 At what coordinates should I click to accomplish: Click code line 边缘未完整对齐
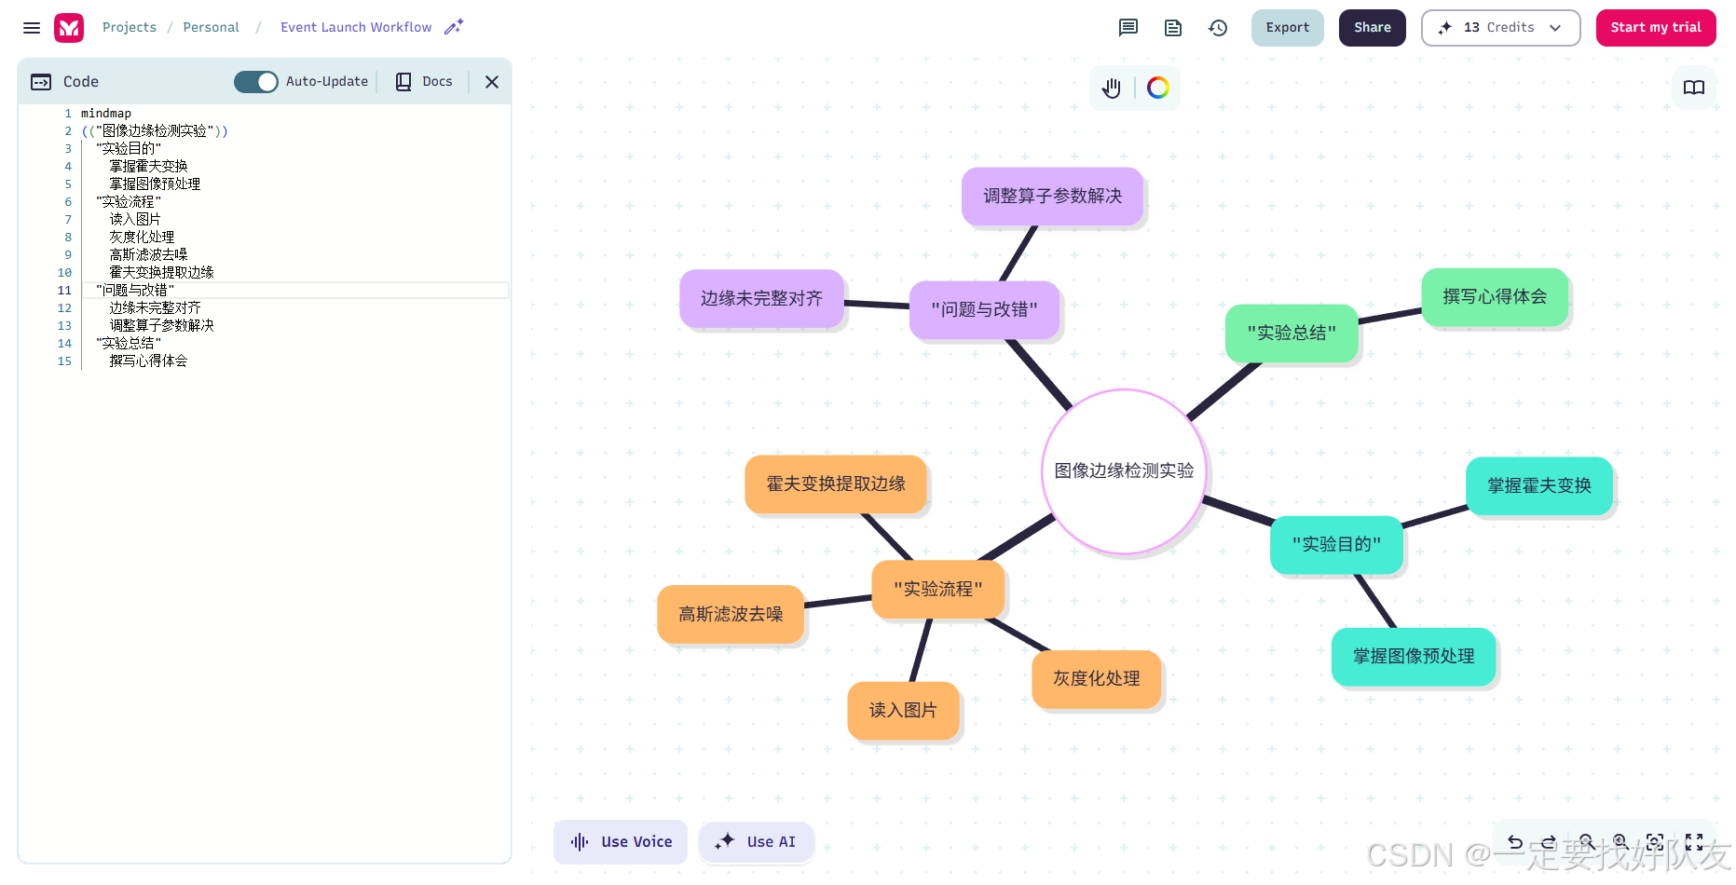click(156, 308)
